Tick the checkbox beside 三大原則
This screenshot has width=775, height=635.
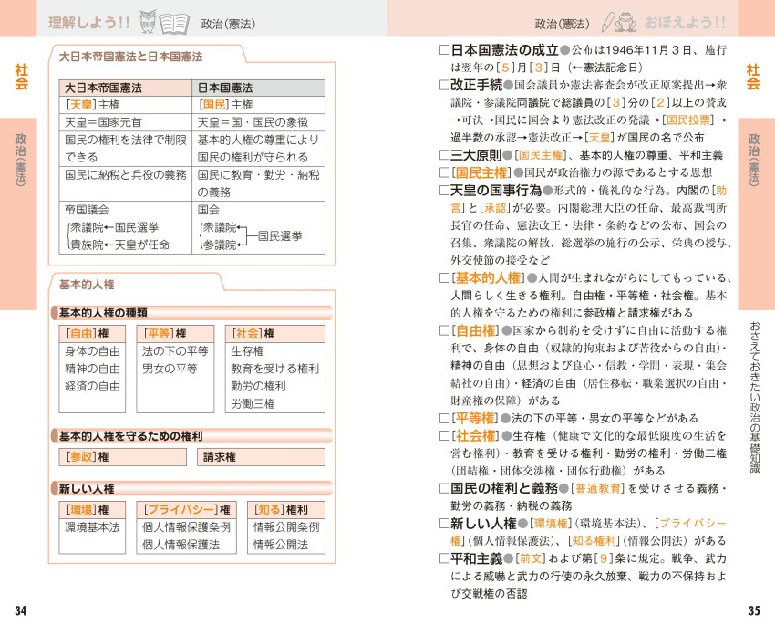point(444,155)
